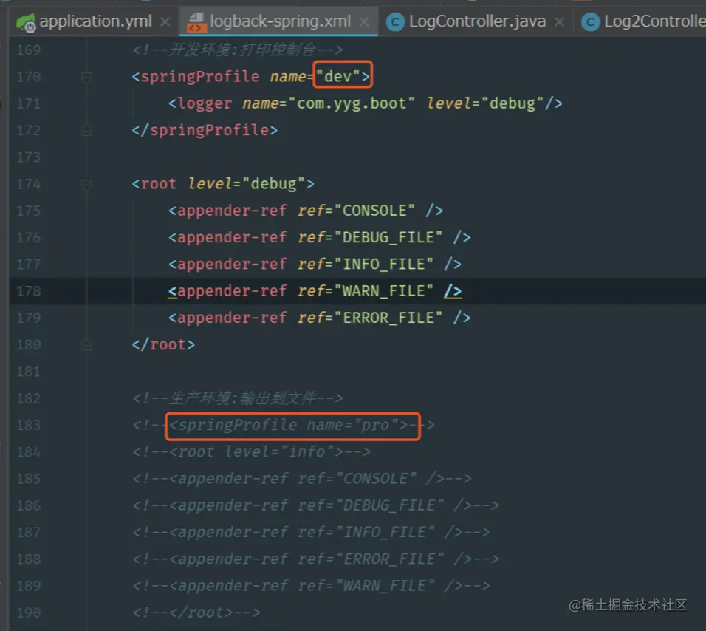Click line number 183 in the gutter
The width and height of the screenshot is (706, 631).
[29, 425]
